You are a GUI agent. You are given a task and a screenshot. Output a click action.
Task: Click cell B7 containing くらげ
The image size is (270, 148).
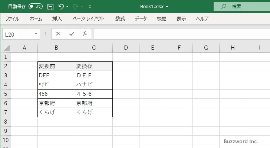pyautogui.click(x=56, y=112)
